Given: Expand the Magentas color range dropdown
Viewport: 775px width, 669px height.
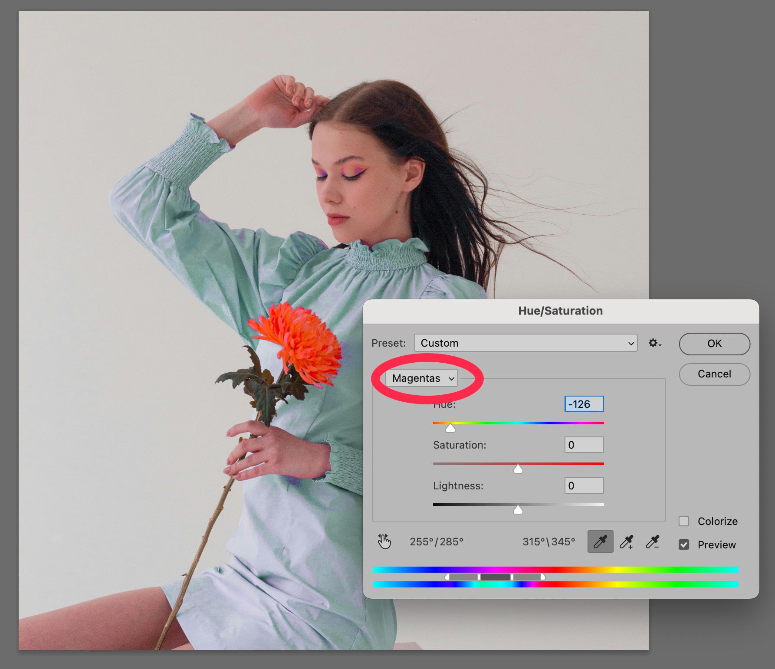Looking at the screenshot, I should [422, 378].
